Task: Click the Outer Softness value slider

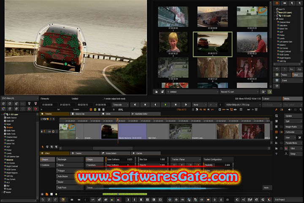Action: coord(120,159)
